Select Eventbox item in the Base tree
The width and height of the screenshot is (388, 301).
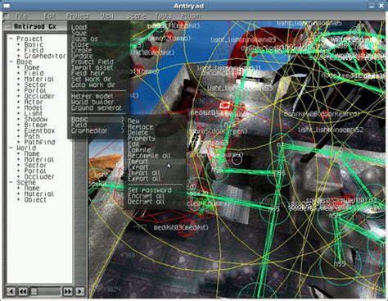[x=39, y=130]
